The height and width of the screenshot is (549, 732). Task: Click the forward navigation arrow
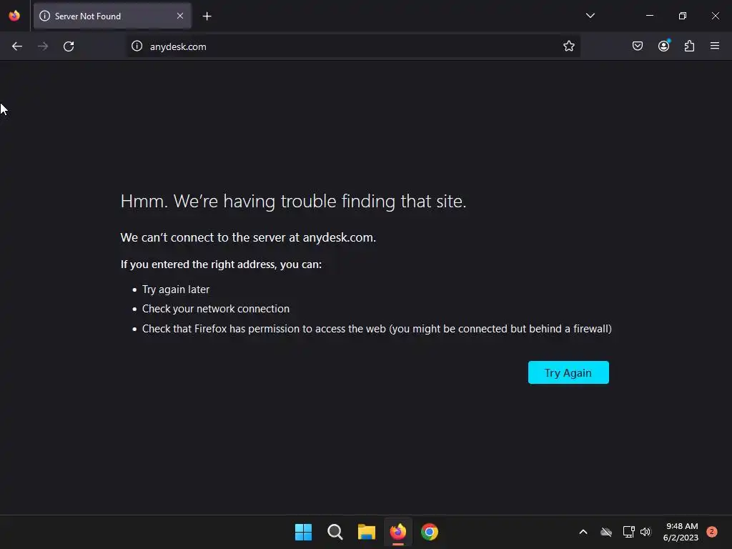coord(42,46)
